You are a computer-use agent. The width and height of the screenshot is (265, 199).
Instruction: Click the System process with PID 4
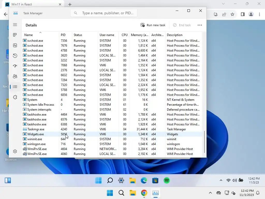click(x=112, y=100)
